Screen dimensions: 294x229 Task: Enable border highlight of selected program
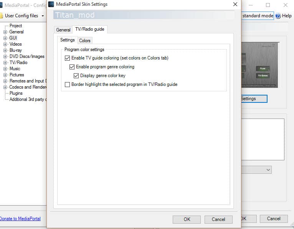(68, 84)
